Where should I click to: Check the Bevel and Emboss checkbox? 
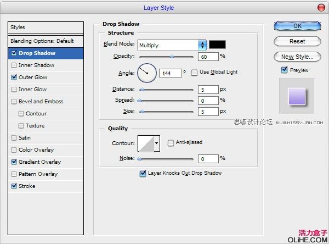point(14,101)
